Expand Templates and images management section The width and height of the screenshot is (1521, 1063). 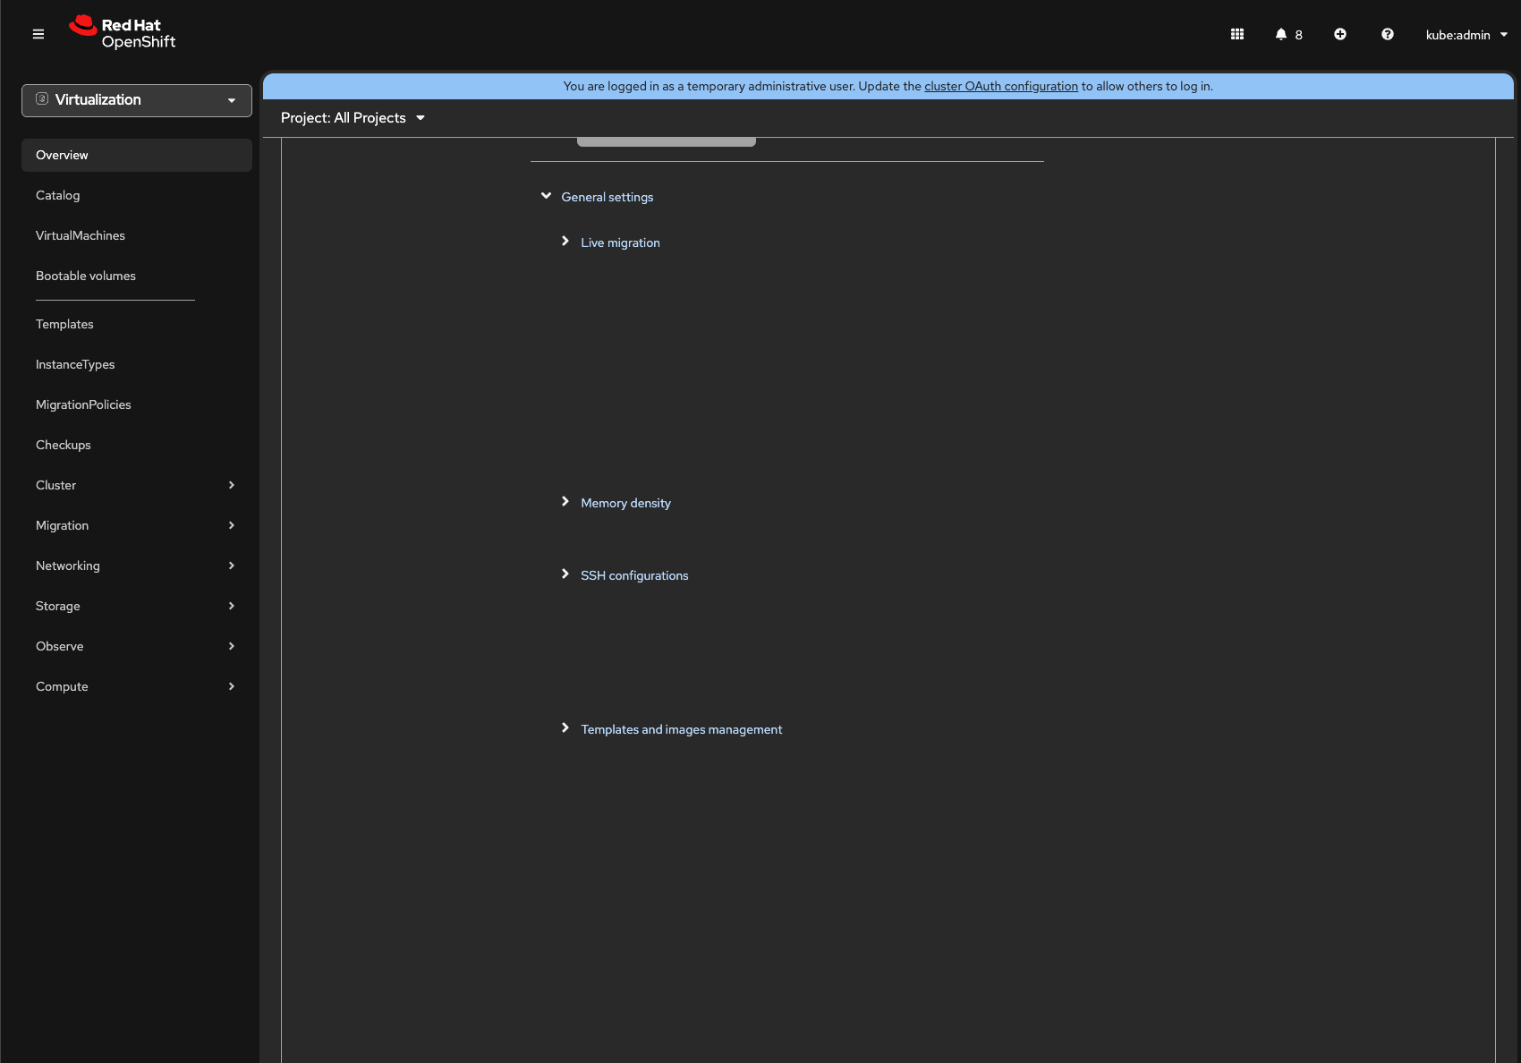[671, 729]
